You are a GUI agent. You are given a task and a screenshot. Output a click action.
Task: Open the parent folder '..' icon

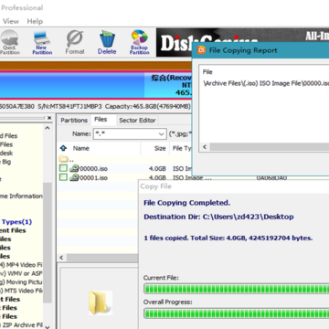(64, 159)
